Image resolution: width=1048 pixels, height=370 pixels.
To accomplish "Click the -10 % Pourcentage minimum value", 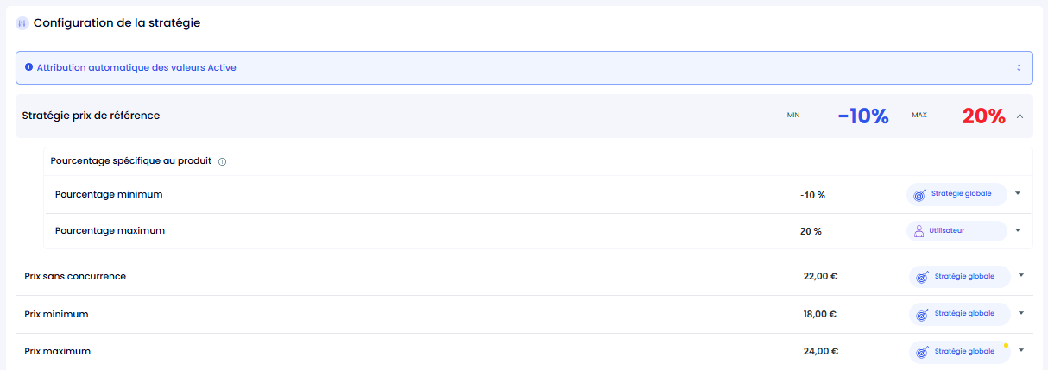I will click(812, 195).
